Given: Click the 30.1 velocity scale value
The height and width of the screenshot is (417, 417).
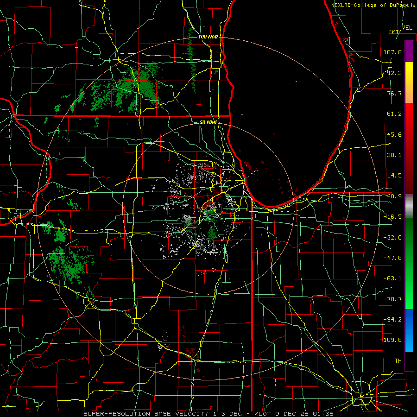Looking at the screenshot, I should (x=394, y=155).
